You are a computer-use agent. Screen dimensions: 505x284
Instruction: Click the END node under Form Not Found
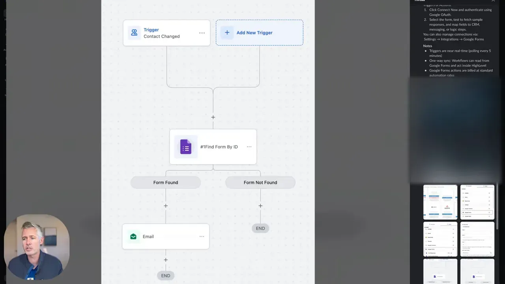(x=260, y=228)
